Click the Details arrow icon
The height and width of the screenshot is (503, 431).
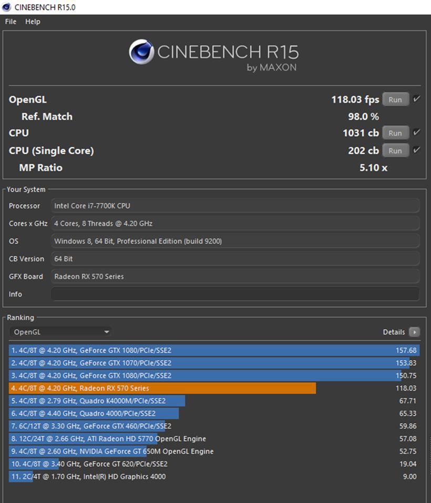coord(414,332)
